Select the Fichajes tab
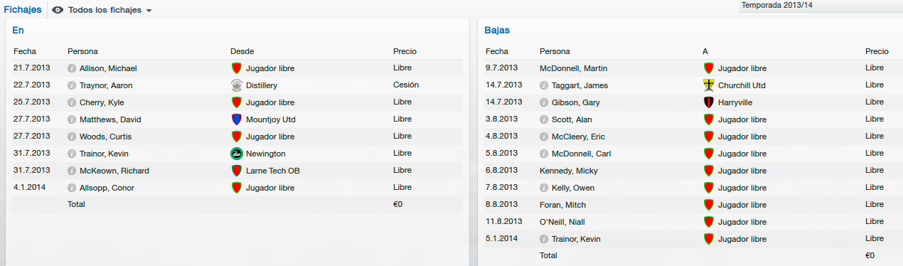Screen dimensions: 903x266 click(x=22, y=10)
